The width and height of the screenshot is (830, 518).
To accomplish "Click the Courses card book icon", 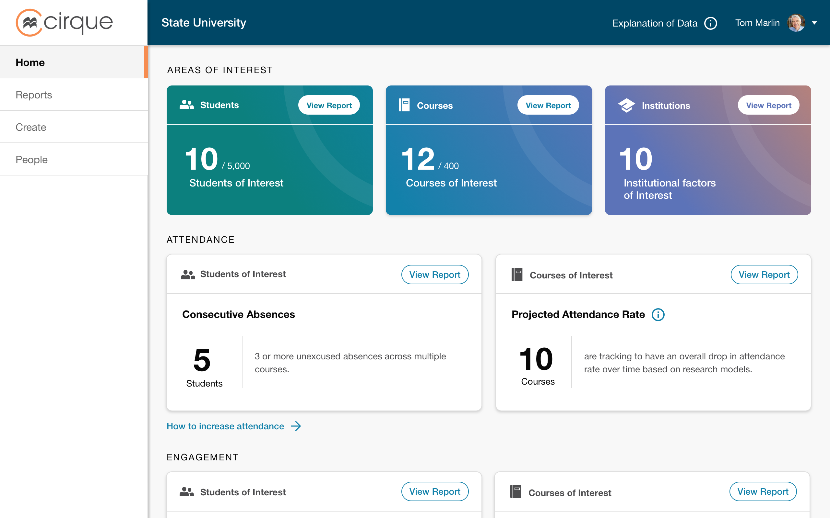I will click(404, 105).
